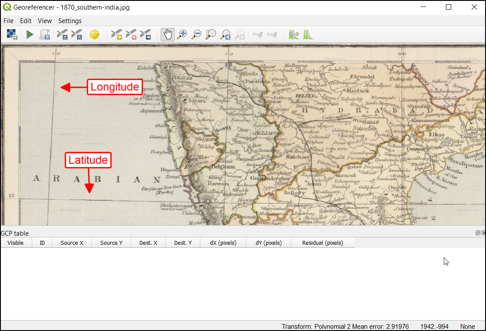Select the Zoom Out magnifier tool
This screenshot has height=331, width=486.
point(196,34)
